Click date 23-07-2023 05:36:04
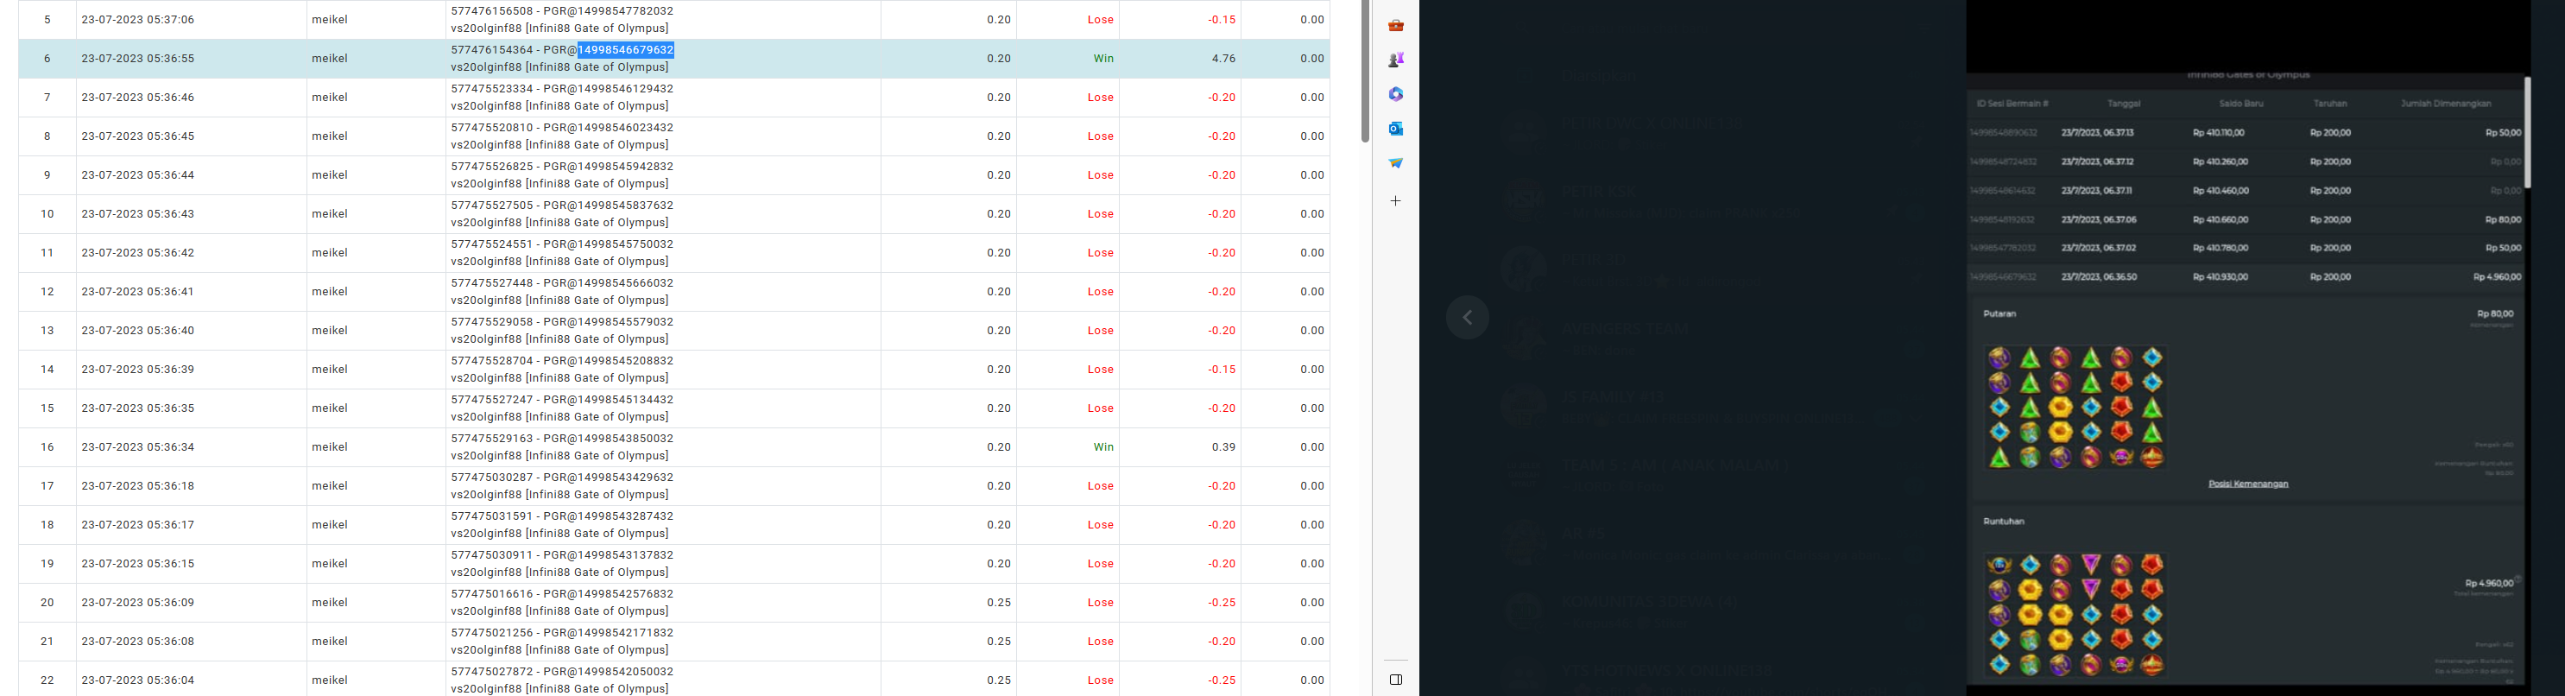 (138, 680)
